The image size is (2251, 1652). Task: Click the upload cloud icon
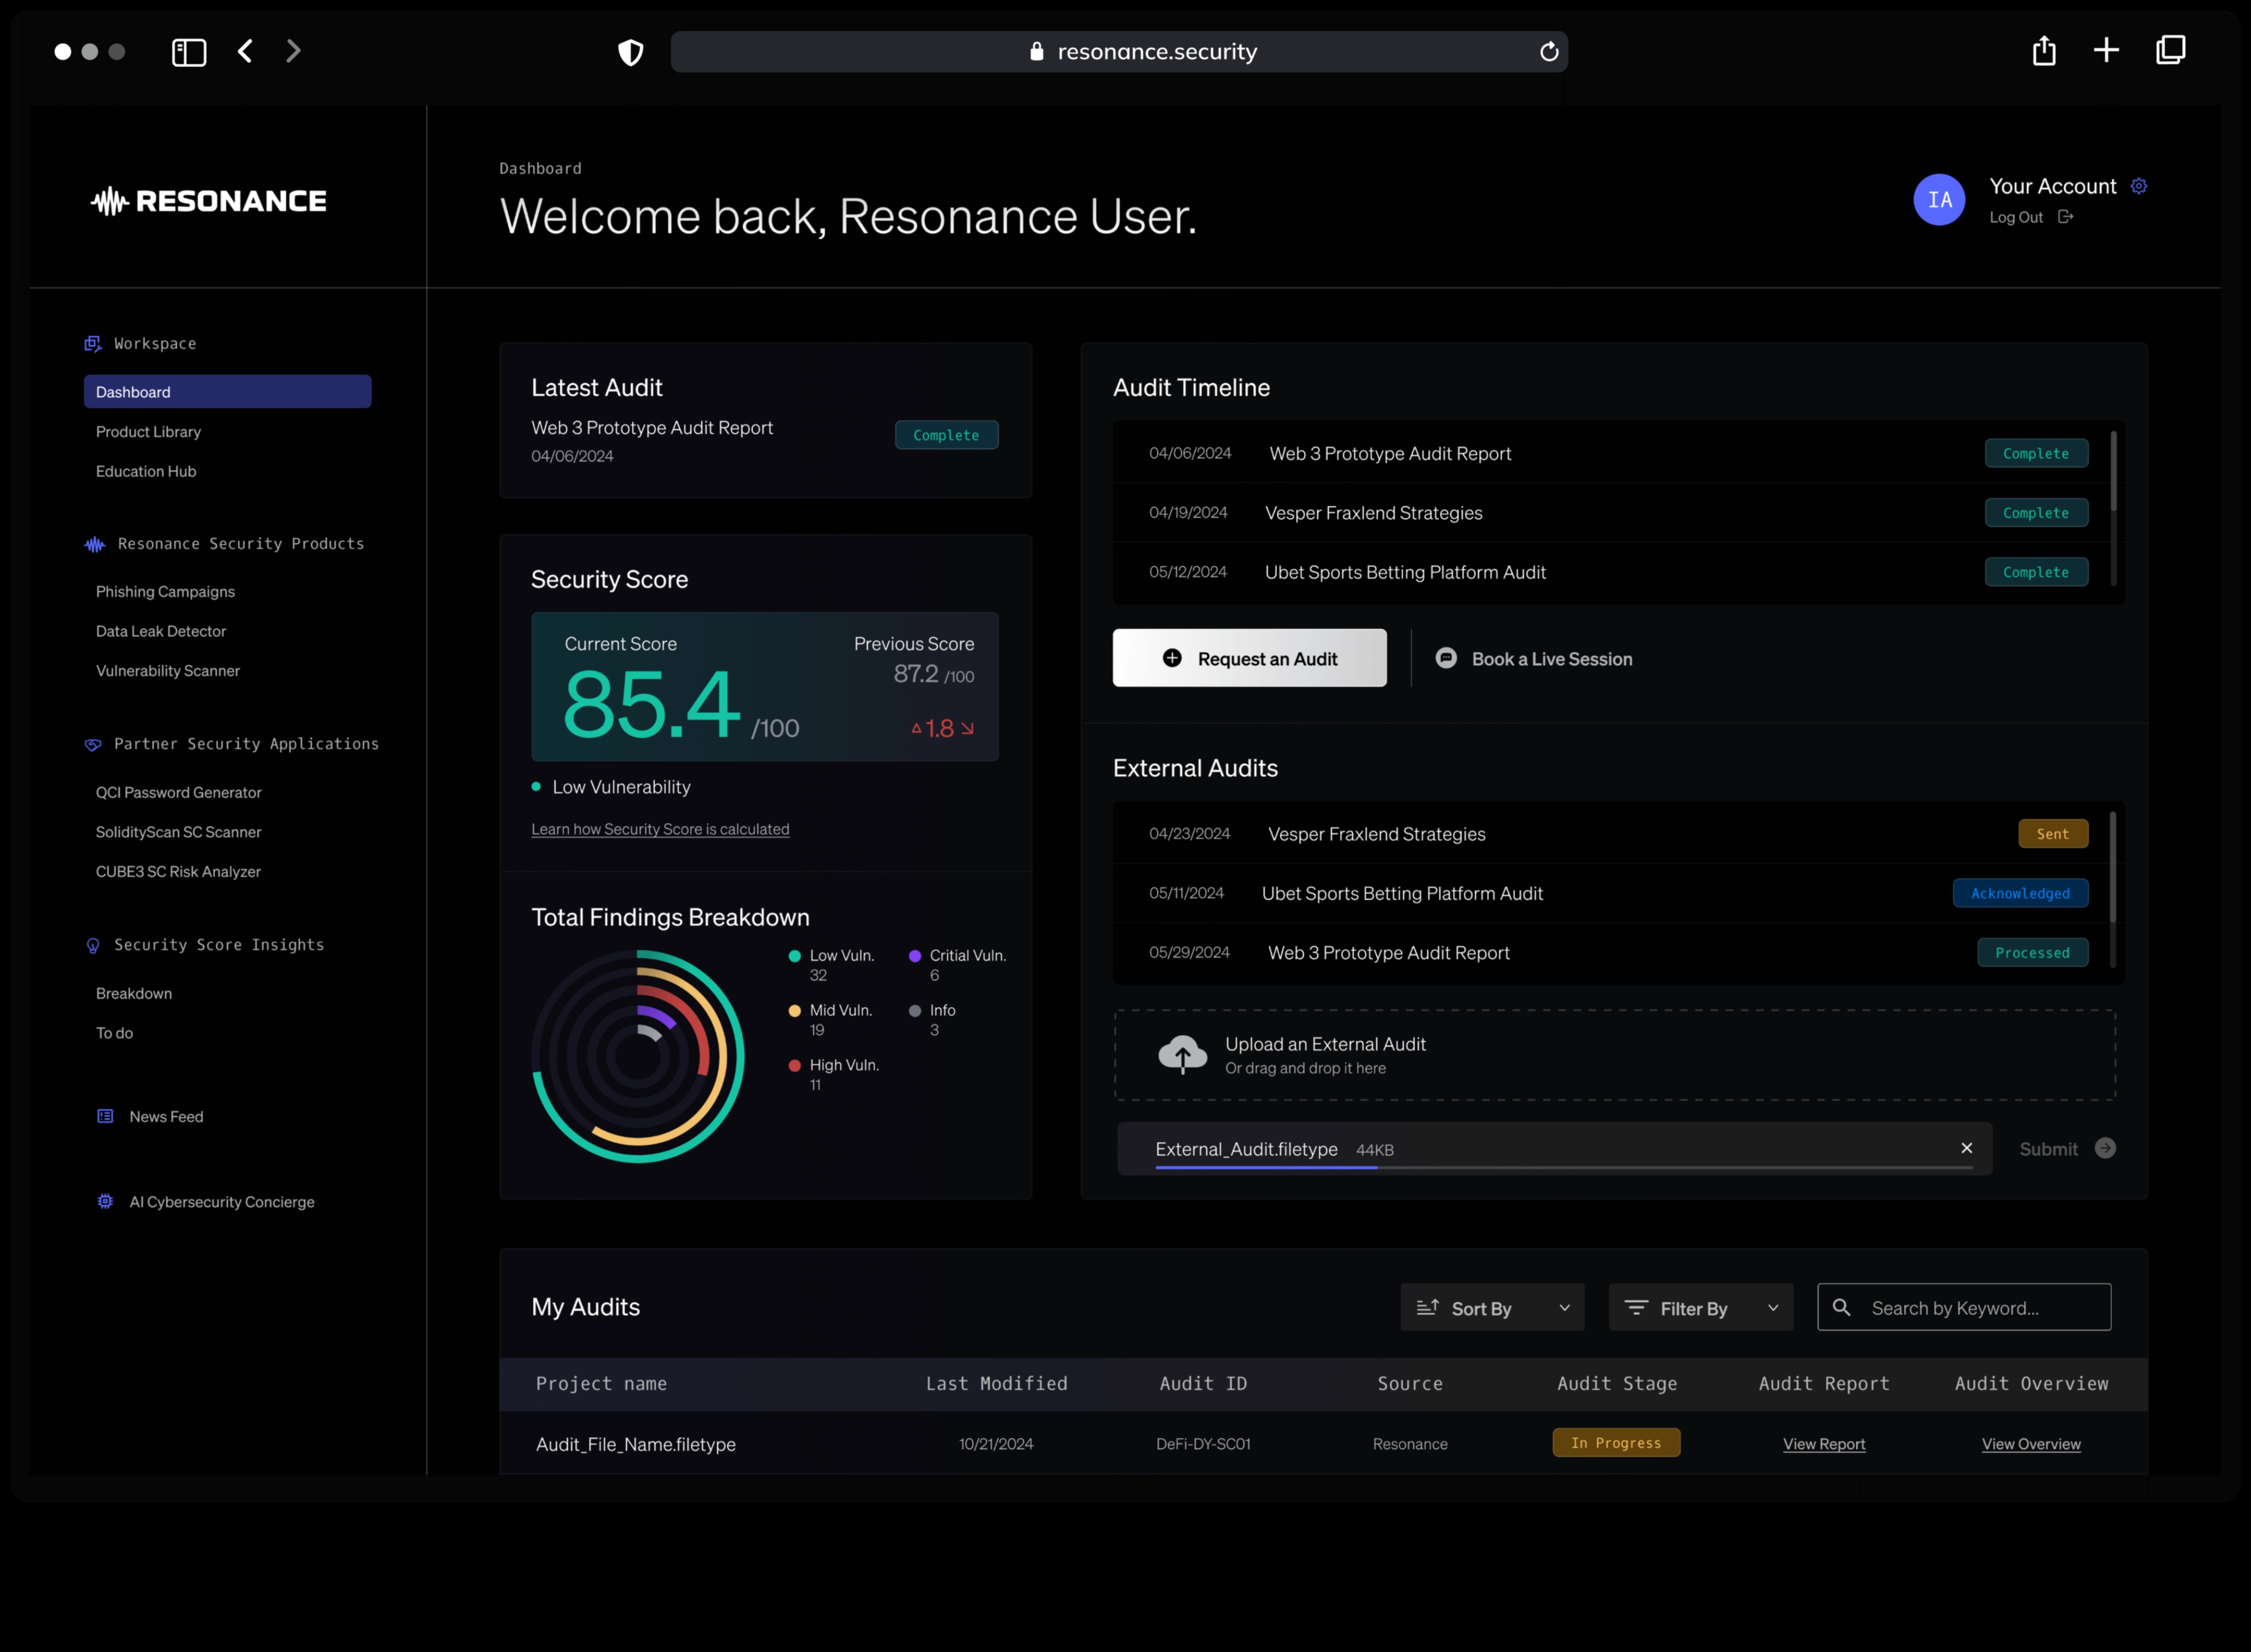pos(1182,1054)
